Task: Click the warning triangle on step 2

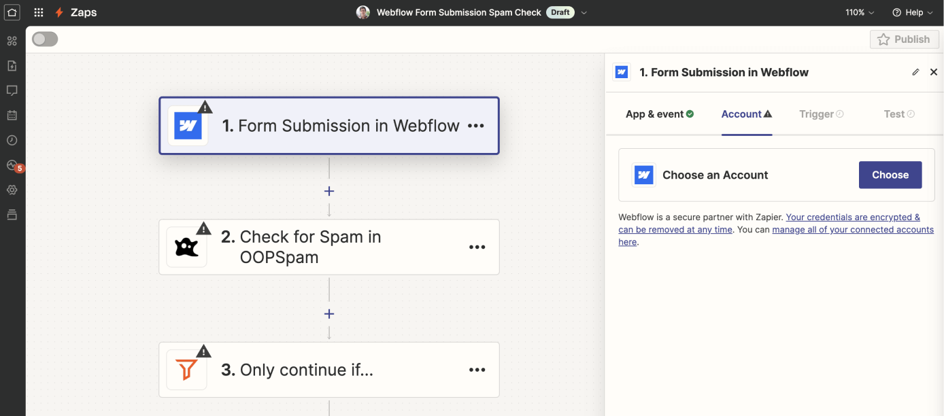Action: click(203, 228)
